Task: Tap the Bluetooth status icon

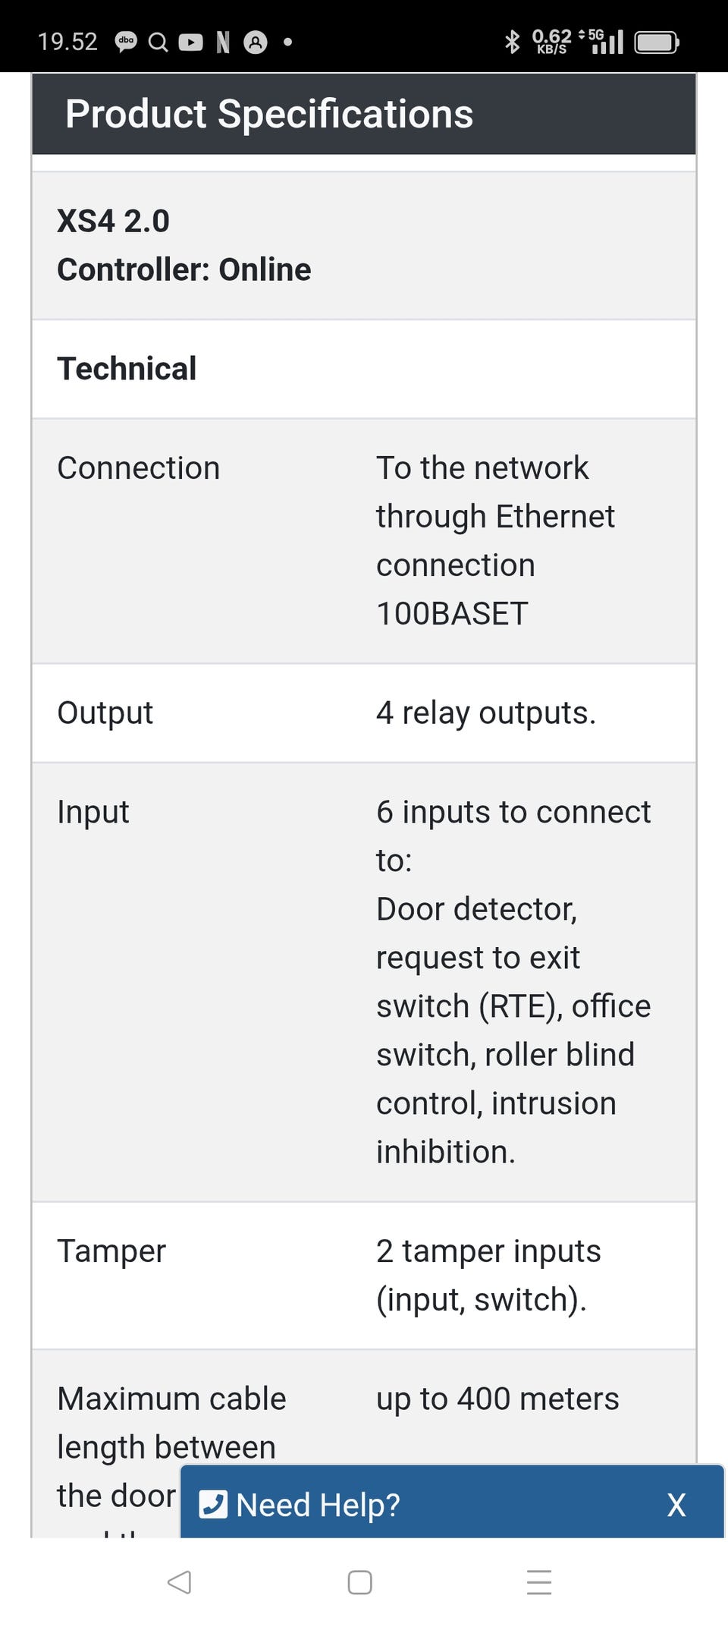Action: click(513, 42)
